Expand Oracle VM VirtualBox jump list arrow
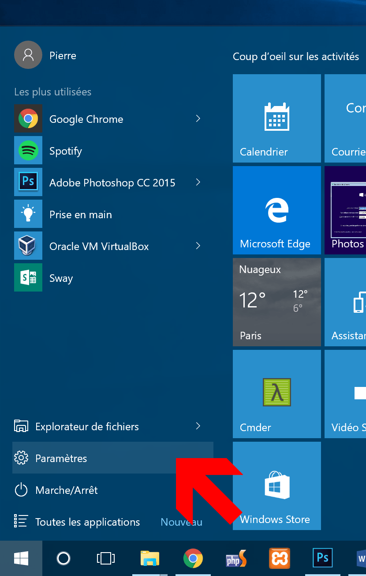366x576 pixels. point(198,246)
